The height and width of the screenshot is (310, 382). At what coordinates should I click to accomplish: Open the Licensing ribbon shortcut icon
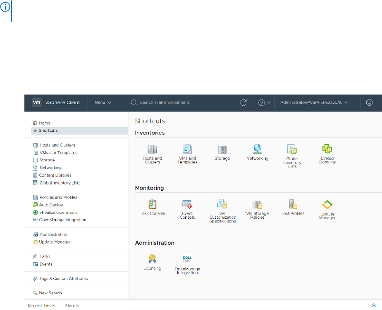tap(152, 259)
